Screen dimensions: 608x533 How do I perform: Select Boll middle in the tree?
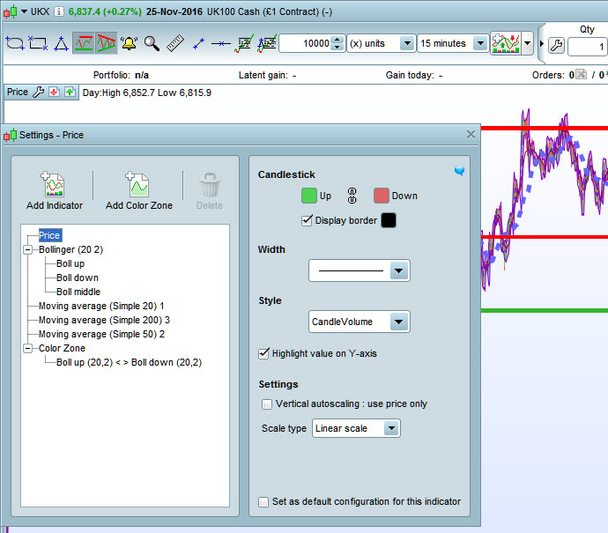[x=78, y=292]
